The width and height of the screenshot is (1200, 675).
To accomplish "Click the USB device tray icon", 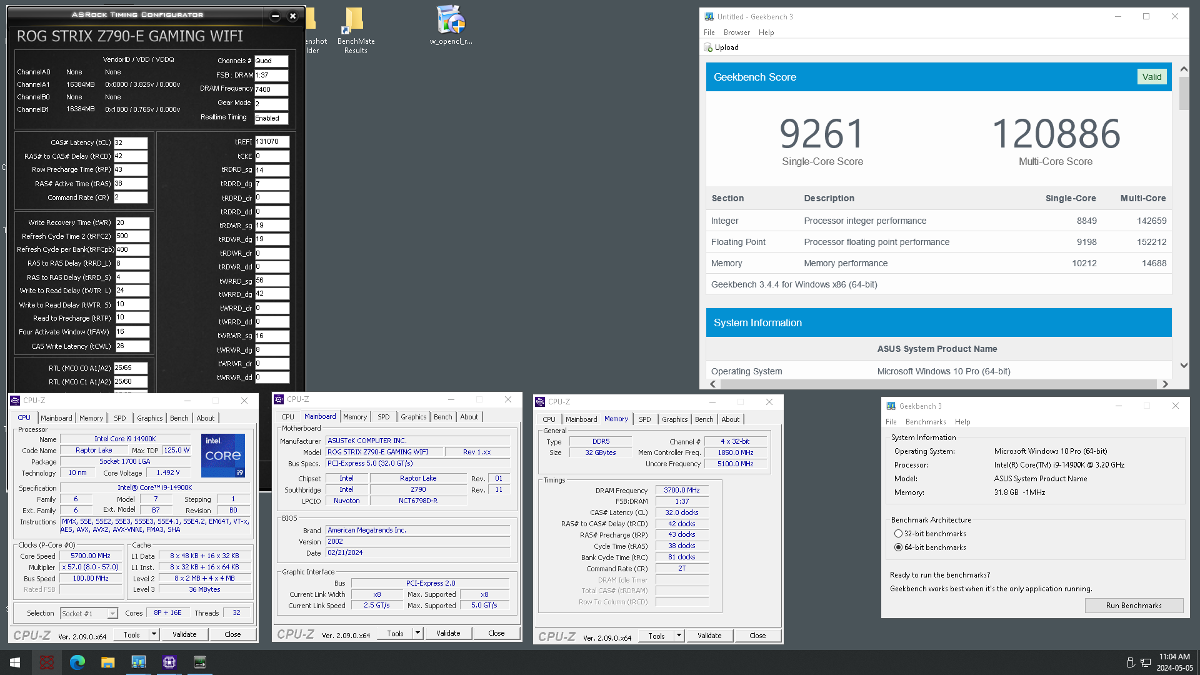I will 1130,662.
